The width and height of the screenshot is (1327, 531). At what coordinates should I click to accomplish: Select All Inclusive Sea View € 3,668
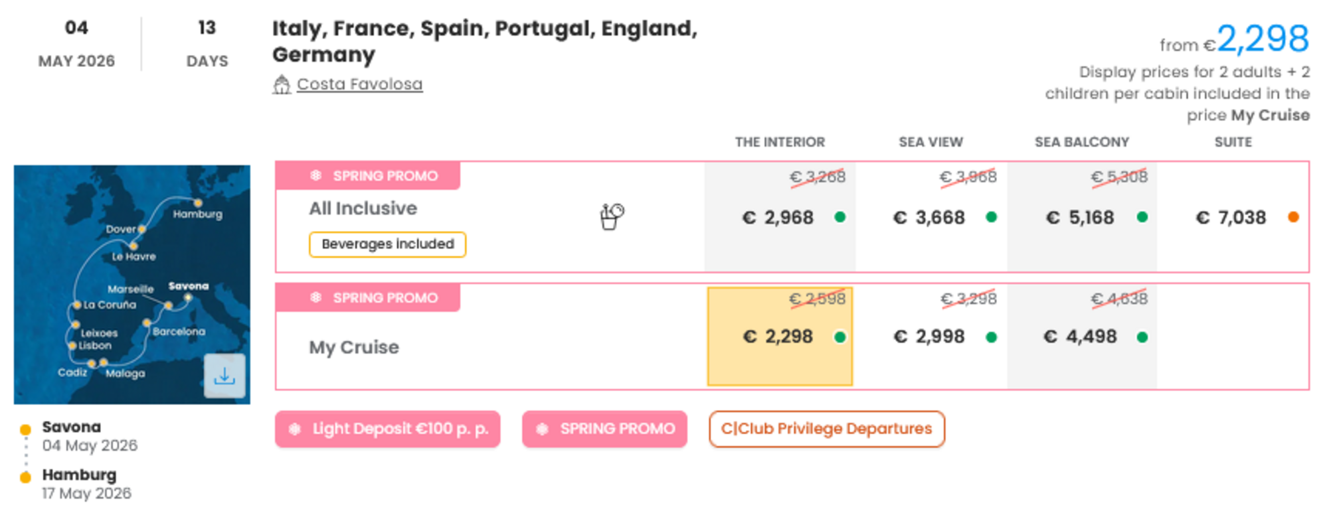pos(929,218)
